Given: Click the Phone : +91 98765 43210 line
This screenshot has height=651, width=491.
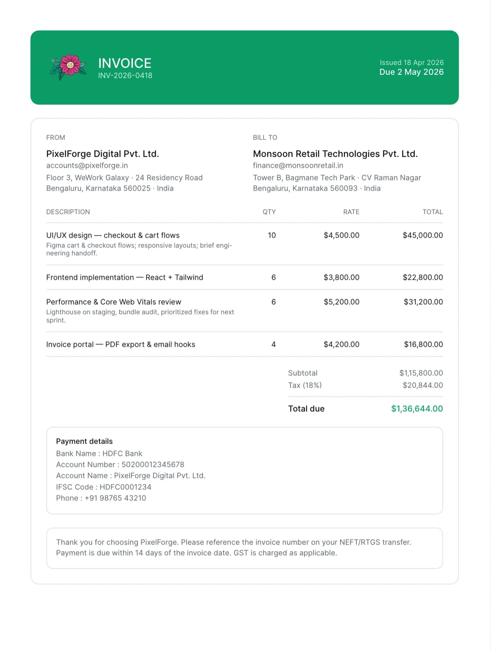Looking at the screenshot, I should pos(101,498).
